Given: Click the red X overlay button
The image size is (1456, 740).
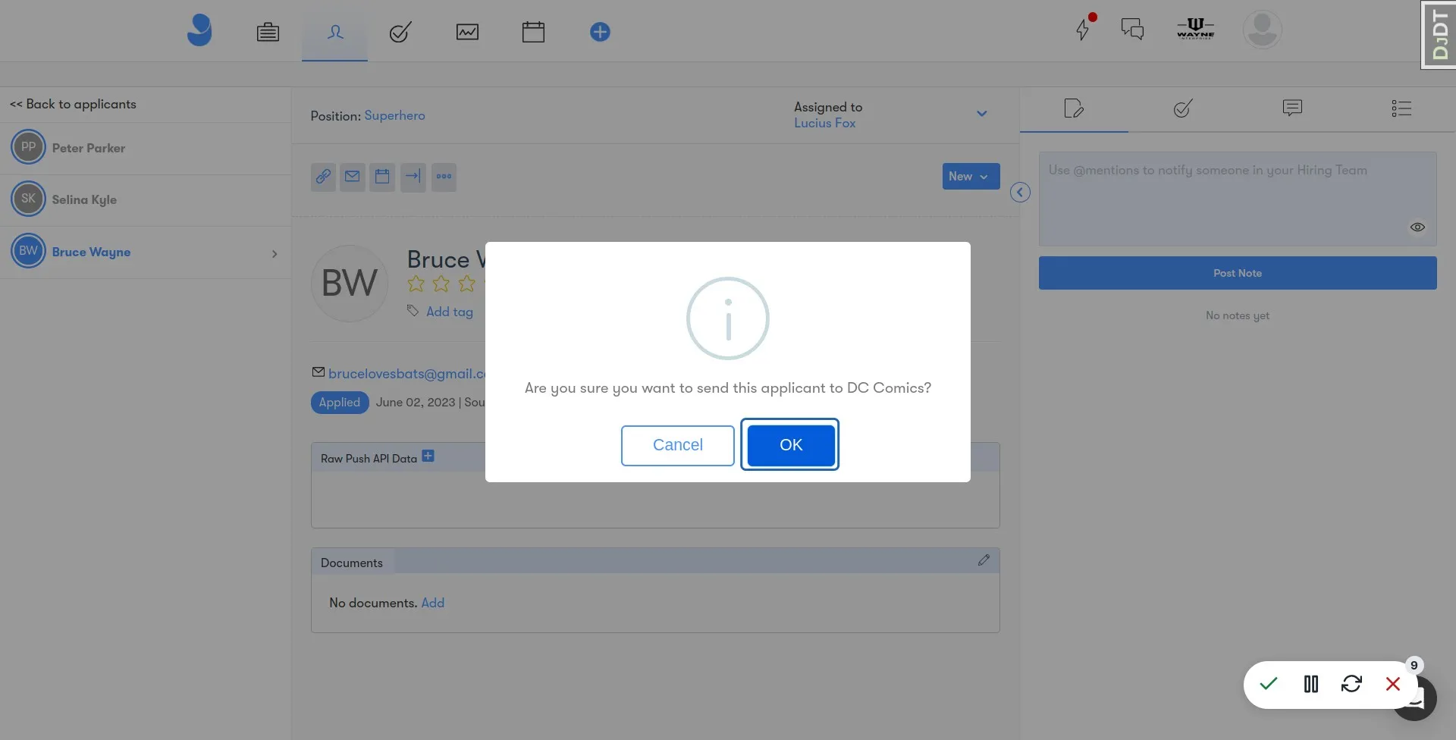Looking at the screenshot, I should 1393,684.
